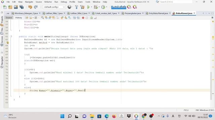Image resolution: width=215 pixels, height=120 pixels.
Task: Open File Explorer from the taskbar
Action: pos(92,116)
